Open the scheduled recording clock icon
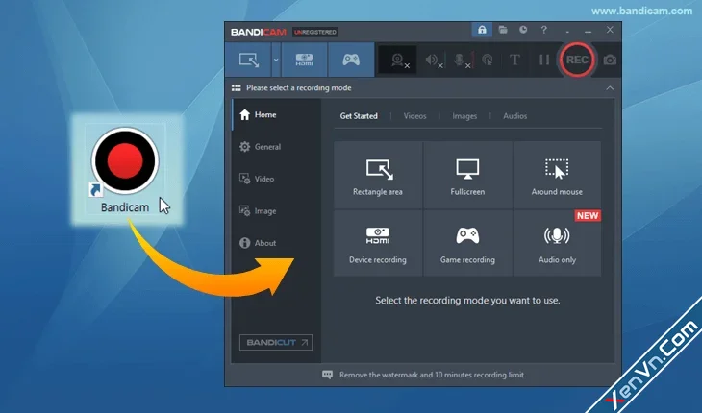This screenshot has width=702, height=413. [523, 30]
